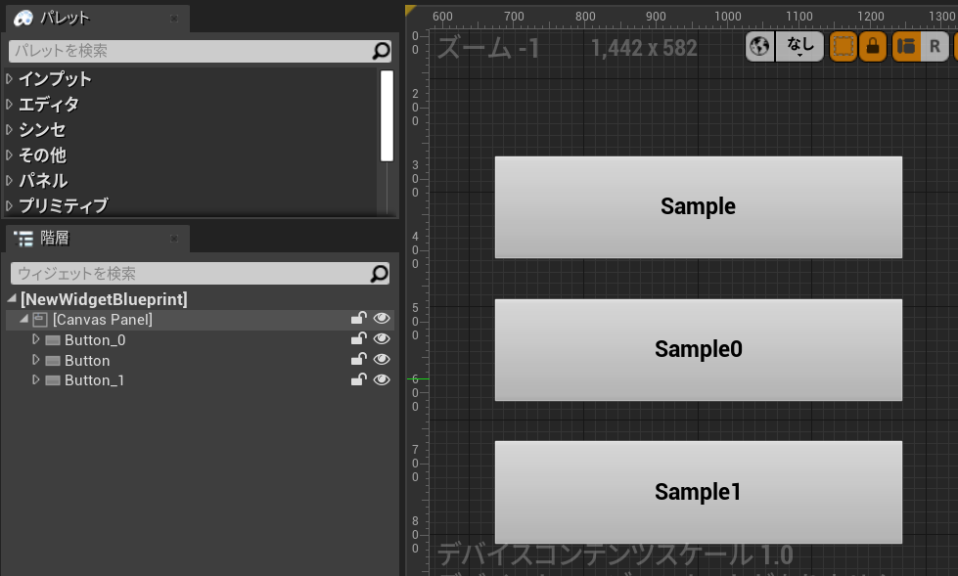Viewport: 958px width, 576px height.
Task: Expand the Button_1 tree node
Action: [x=36, y=380]
